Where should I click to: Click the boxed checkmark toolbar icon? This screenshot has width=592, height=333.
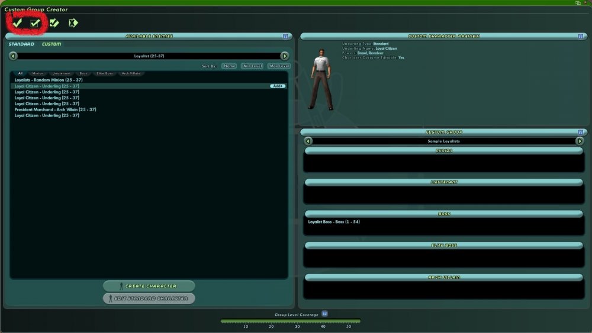click(x=36, y=23)
